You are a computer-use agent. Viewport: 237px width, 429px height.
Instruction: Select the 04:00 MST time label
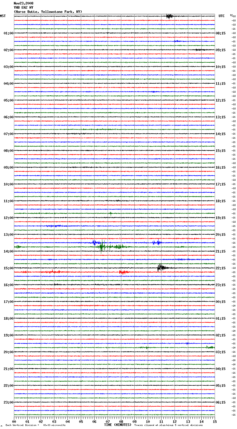pyautogui.click(x=9, y=84)
